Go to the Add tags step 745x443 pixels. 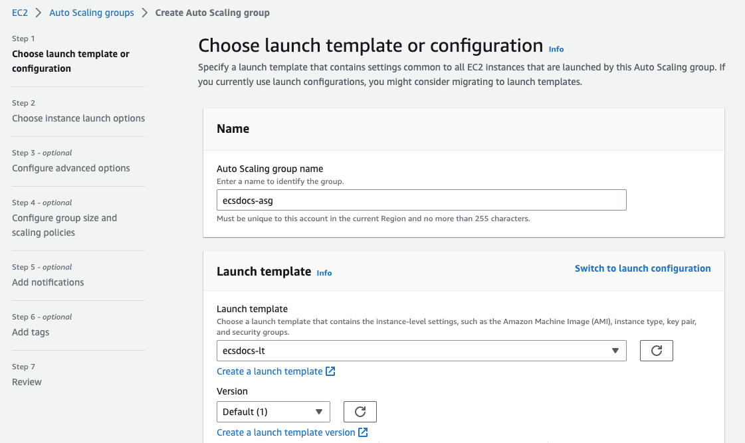[x=31, y=332]
